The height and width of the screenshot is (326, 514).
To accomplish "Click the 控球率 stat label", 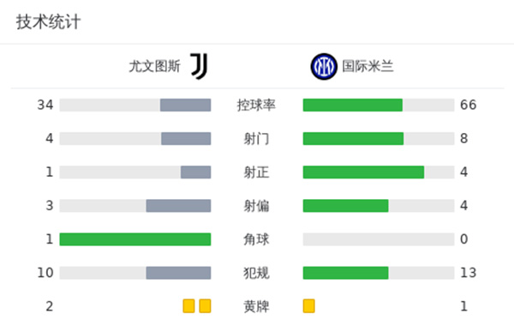I will click(256, 105).
